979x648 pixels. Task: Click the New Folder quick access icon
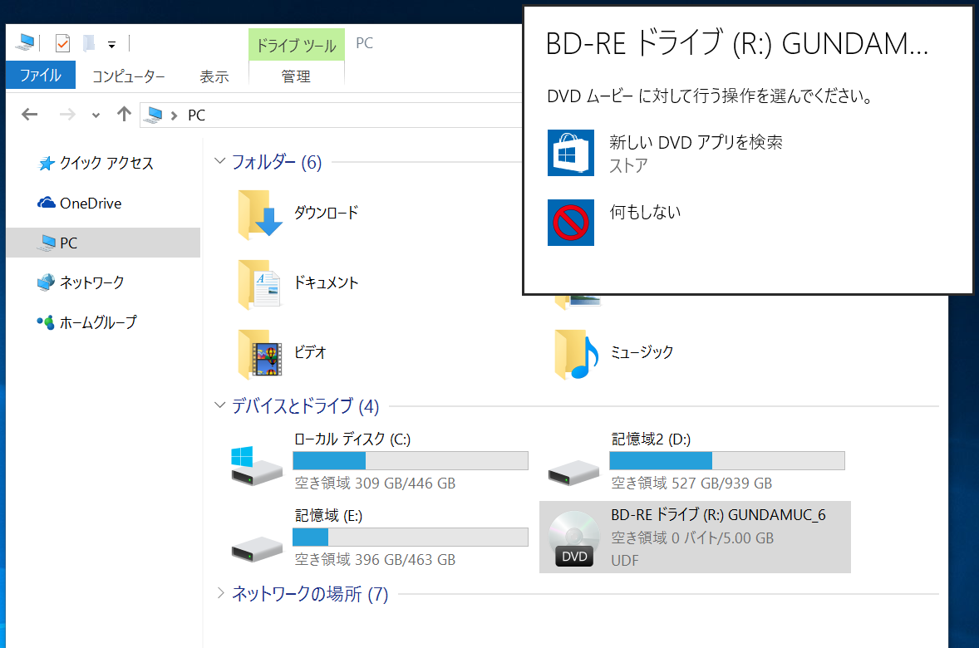(89, 43)
